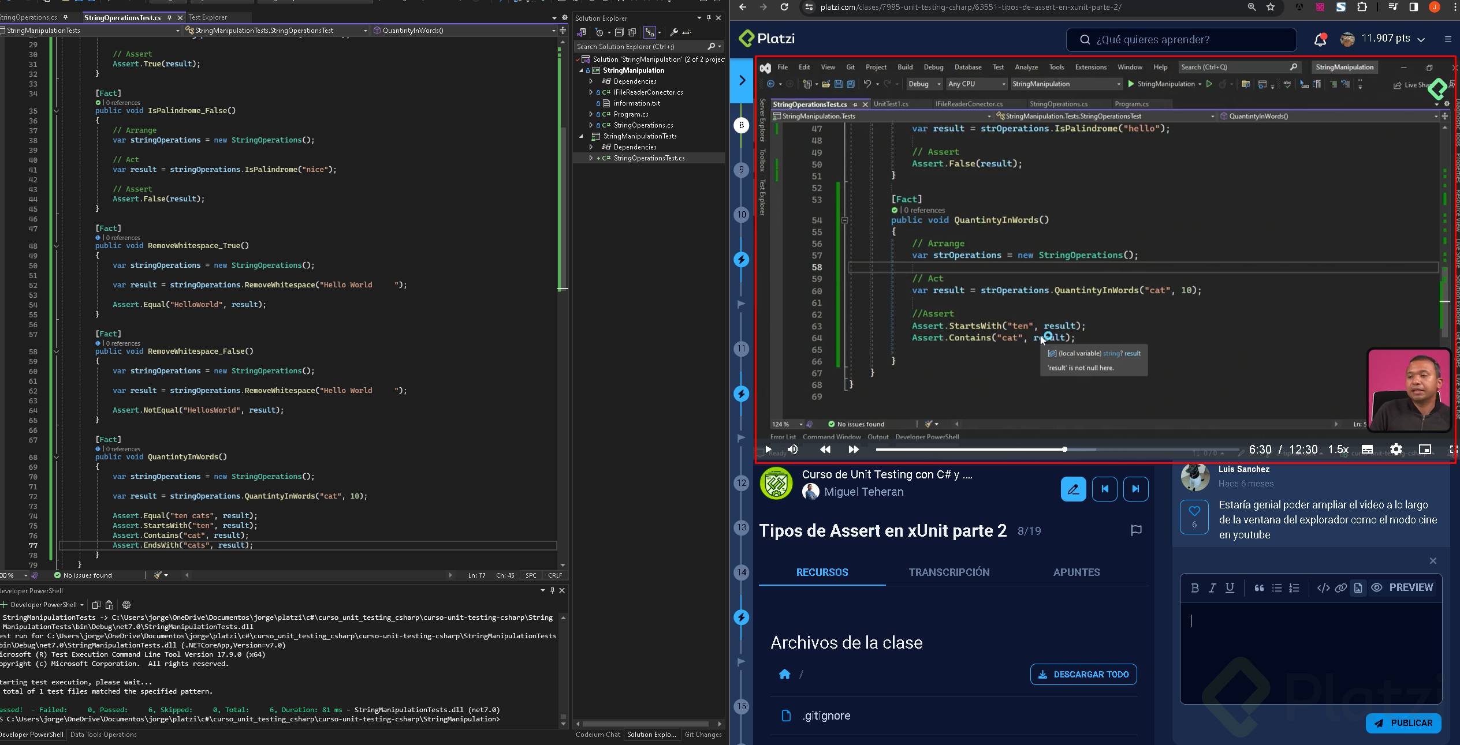Insert code block in comment editor

1323,587
